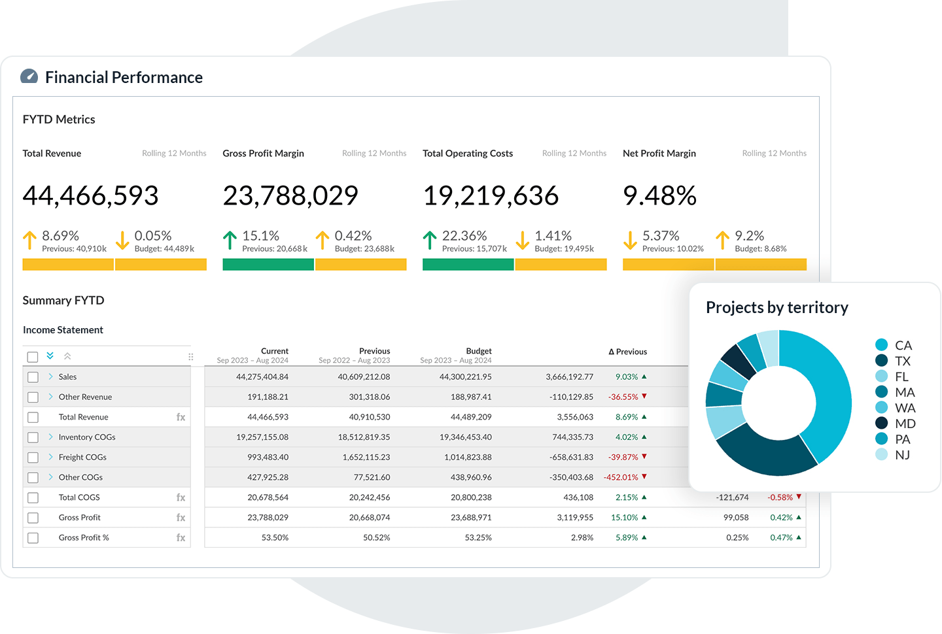The height and width of the screenshot is (634, 942).
Task: Expand the Inventory COGs row
Action: coord(52,437)
